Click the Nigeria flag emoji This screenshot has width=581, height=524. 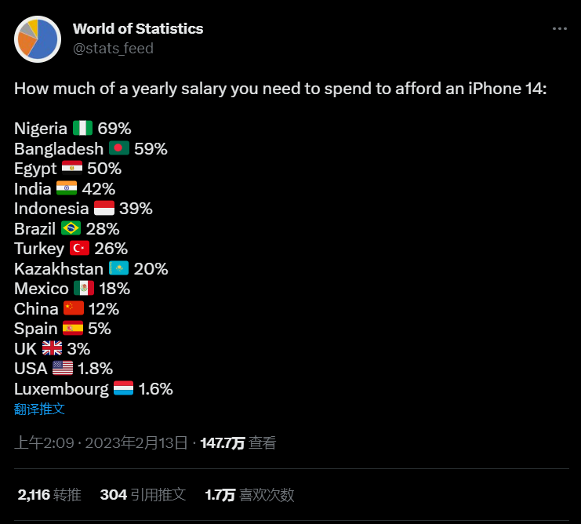[82, 129]
